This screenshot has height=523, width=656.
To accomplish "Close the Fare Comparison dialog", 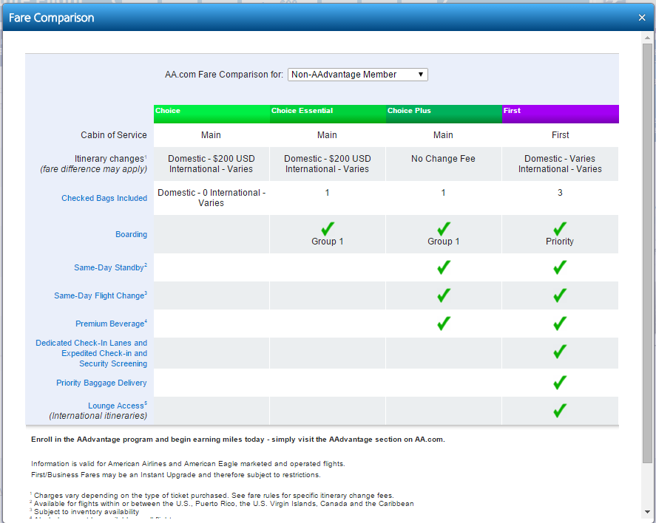I will coord(642,18).
